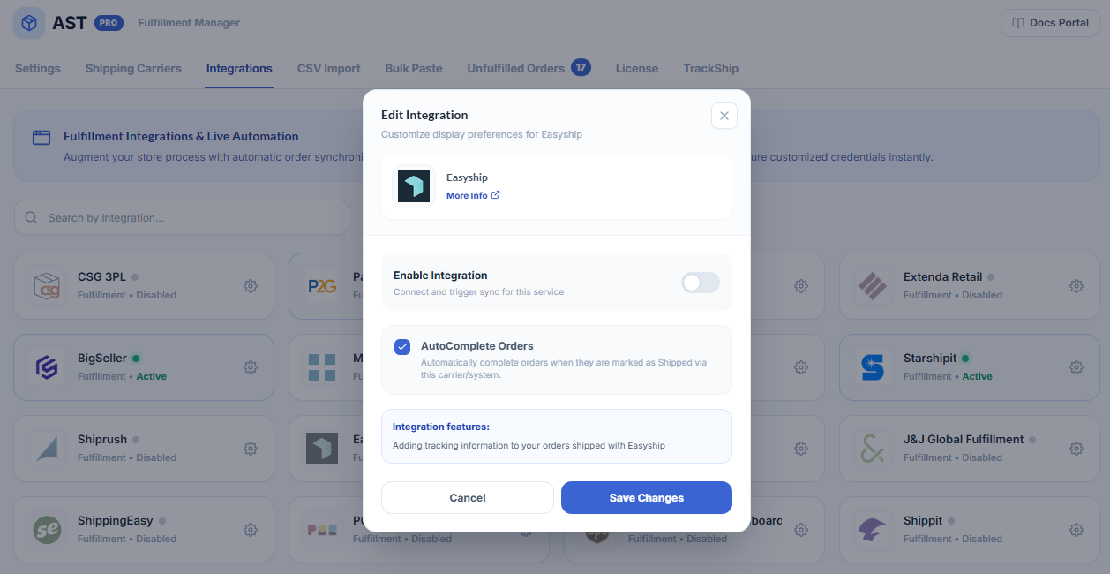Screen dimensions: 1110x574
Task: Switch to the Settings tab
Action: pos(38,68)
